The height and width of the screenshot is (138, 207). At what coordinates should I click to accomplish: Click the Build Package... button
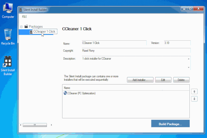170,124
